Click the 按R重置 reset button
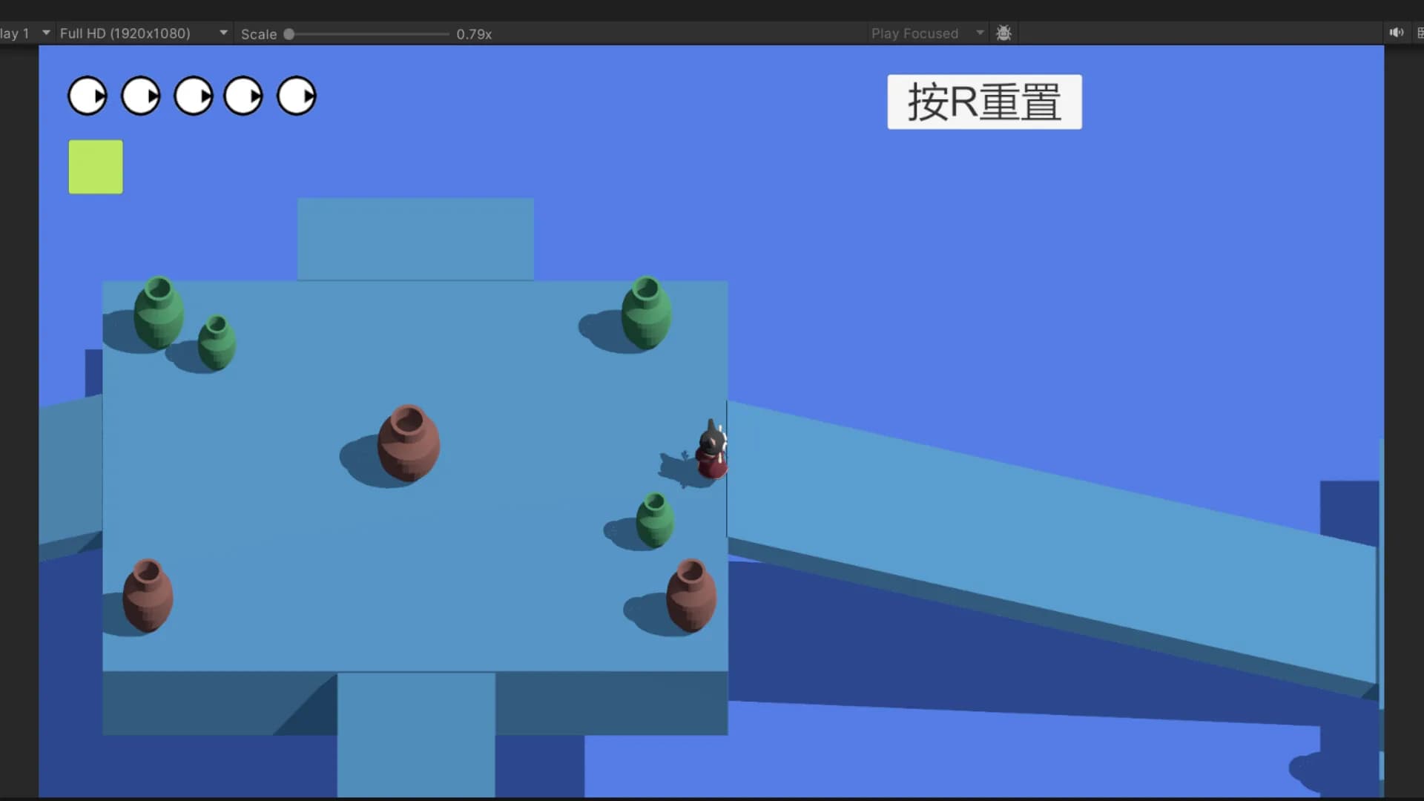The height and width of the screenshot is (801, 1424). pyautogui.click(x=984, y=102)
